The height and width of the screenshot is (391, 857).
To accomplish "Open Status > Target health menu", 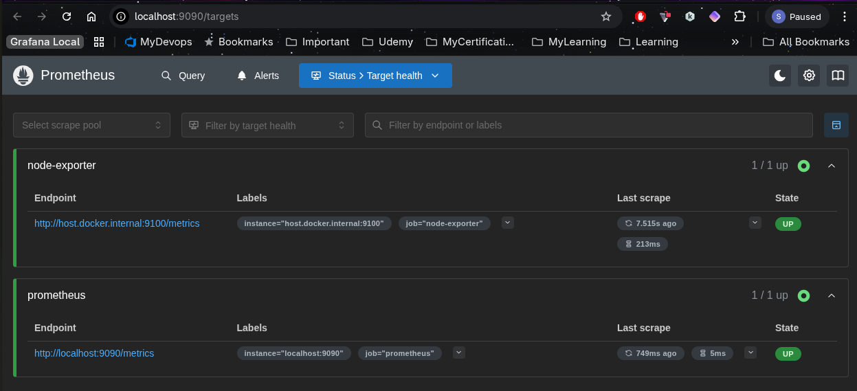I will click(x=375, y=76).
